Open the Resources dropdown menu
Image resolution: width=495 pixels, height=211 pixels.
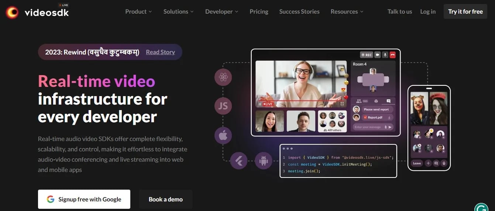[347, 12]
